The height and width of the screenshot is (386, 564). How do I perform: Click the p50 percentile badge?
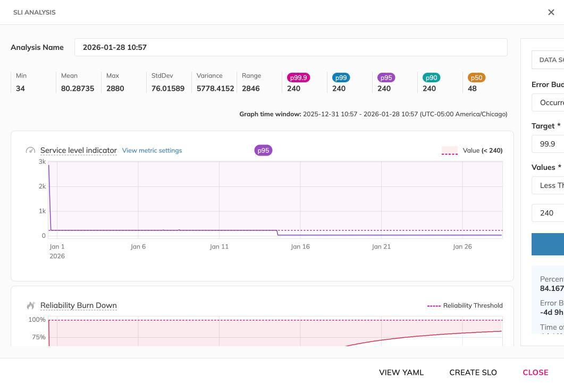(476, 78)
